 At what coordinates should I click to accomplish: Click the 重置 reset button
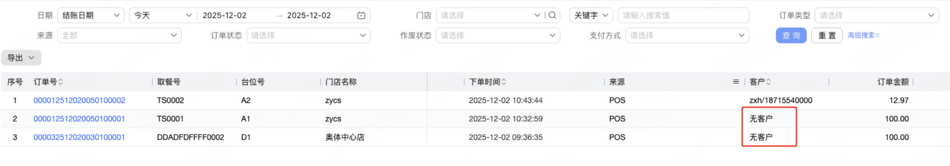(x=826, y=35)
